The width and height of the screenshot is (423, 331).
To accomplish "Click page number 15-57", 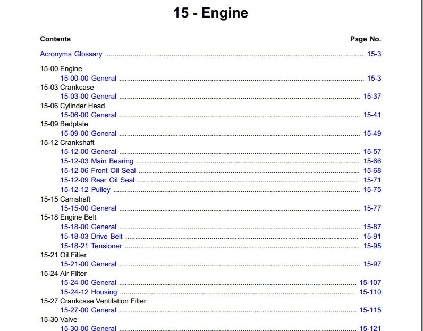I will click(x=373, y=151).
